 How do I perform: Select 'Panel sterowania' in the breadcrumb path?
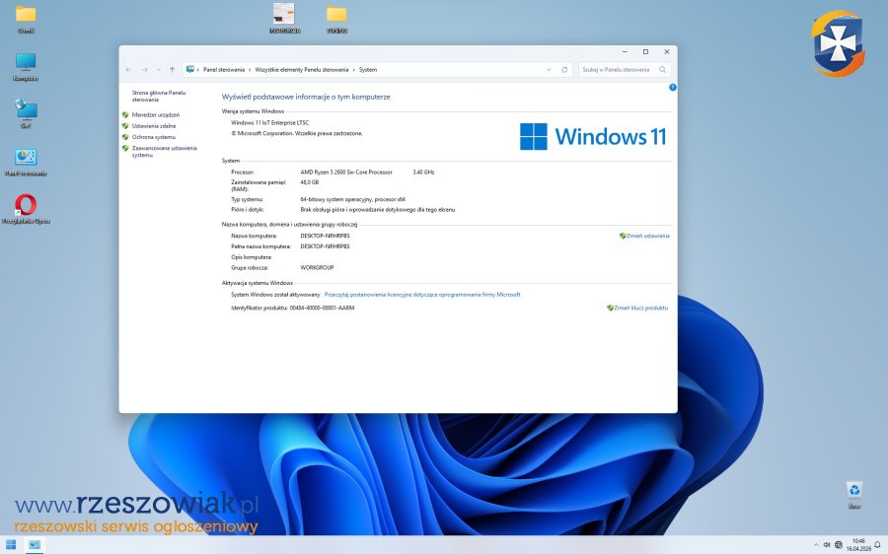pyautogui.click(x=223, y=70)
